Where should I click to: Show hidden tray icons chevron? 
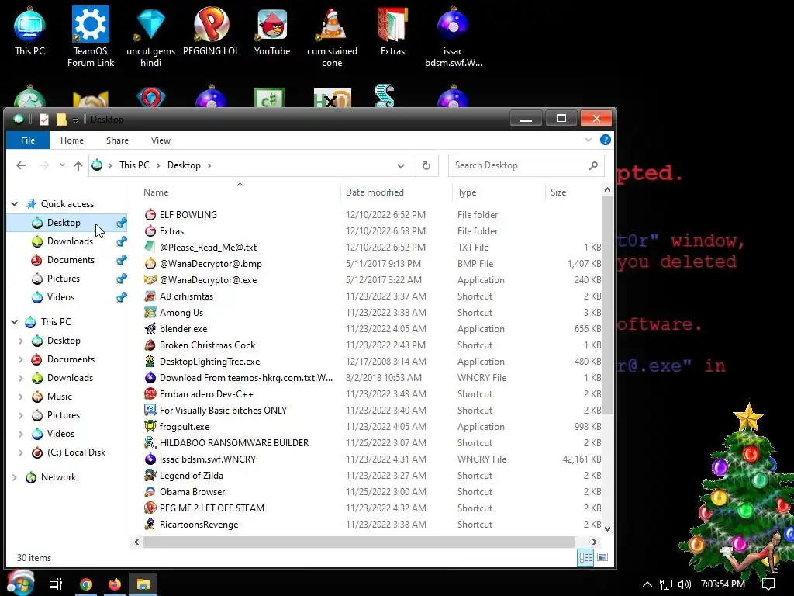(x=647, y=584)
